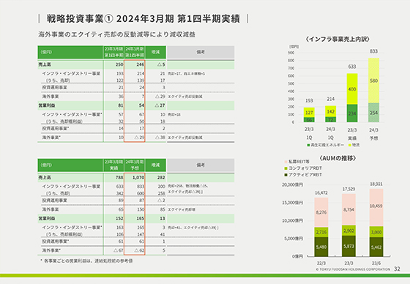Screen dimensions: 410x284
Task: Click the '1,070' 売上高 forecast value
Action: click(x=138, y=178)
